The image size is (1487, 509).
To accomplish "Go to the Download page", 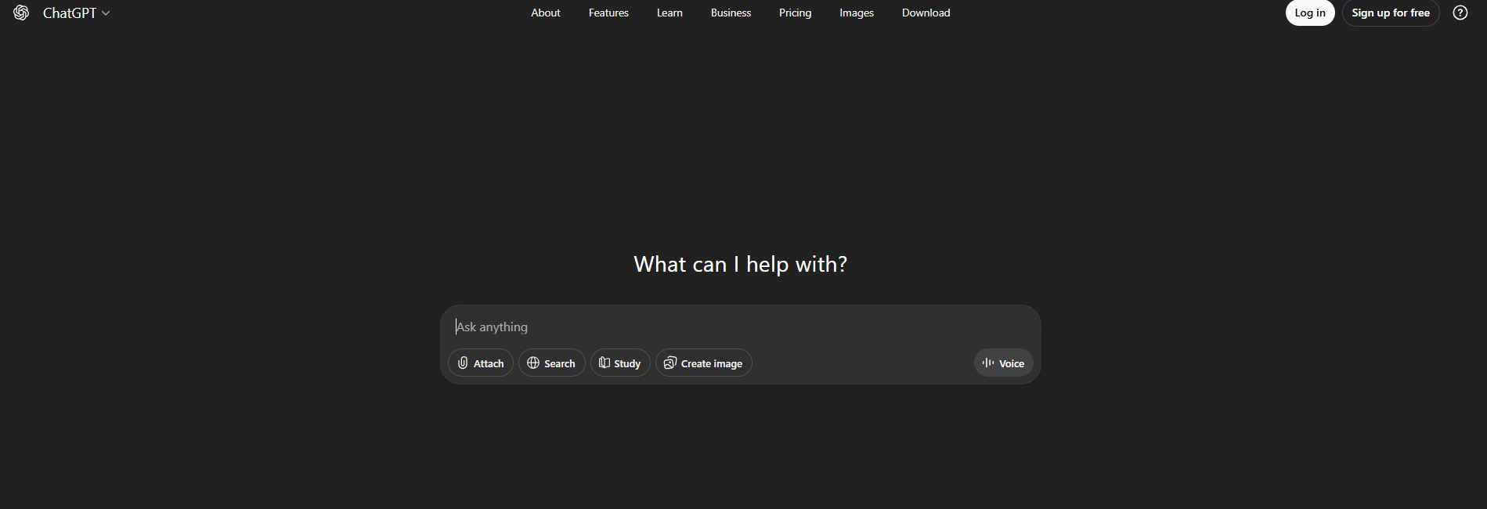I will click(926, 13).
